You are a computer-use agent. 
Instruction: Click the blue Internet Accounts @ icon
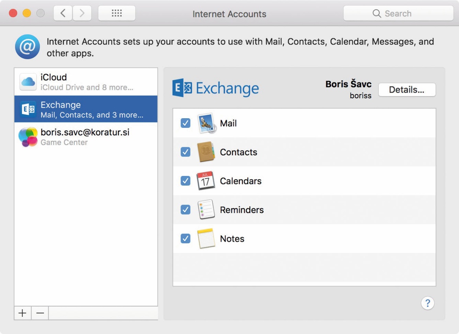click(28, 47)
